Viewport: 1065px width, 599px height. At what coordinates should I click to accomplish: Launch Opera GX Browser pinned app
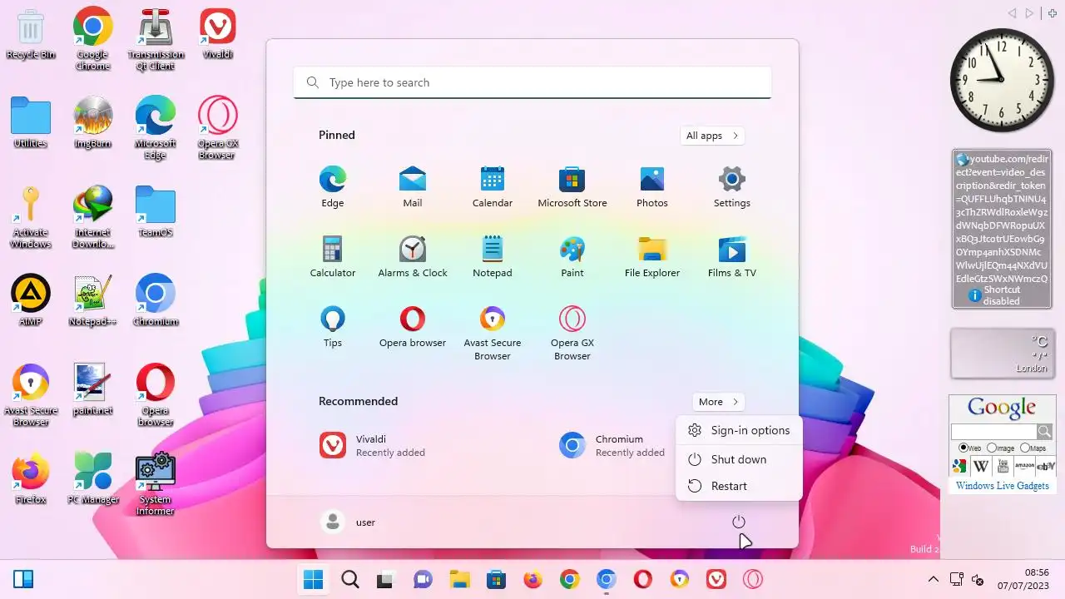tap(572, 333)
